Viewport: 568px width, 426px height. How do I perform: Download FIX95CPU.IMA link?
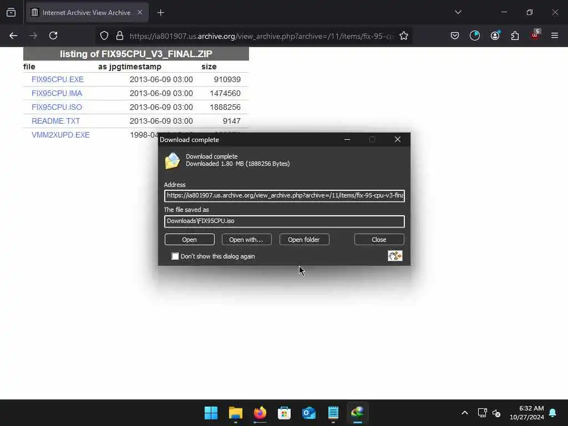point(57,93)
